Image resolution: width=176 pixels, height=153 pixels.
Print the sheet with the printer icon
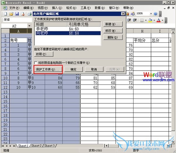click(x=30, y=14)
